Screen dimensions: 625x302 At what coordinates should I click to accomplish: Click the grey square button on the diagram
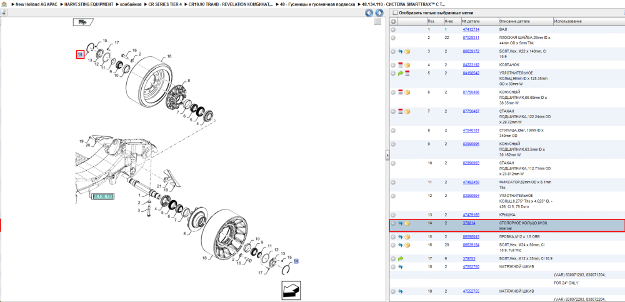377,21
